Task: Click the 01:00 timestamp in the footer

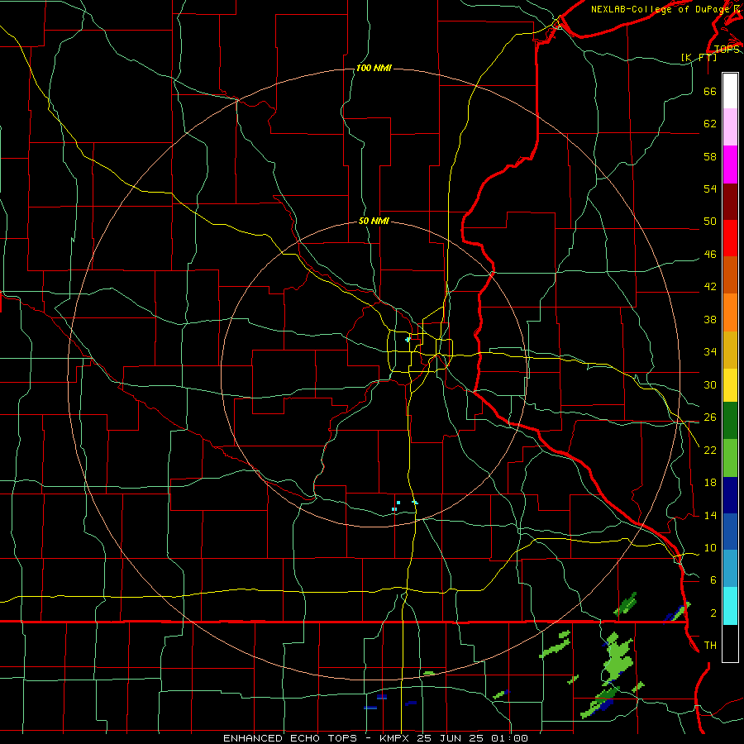Action: pos(509,738)
